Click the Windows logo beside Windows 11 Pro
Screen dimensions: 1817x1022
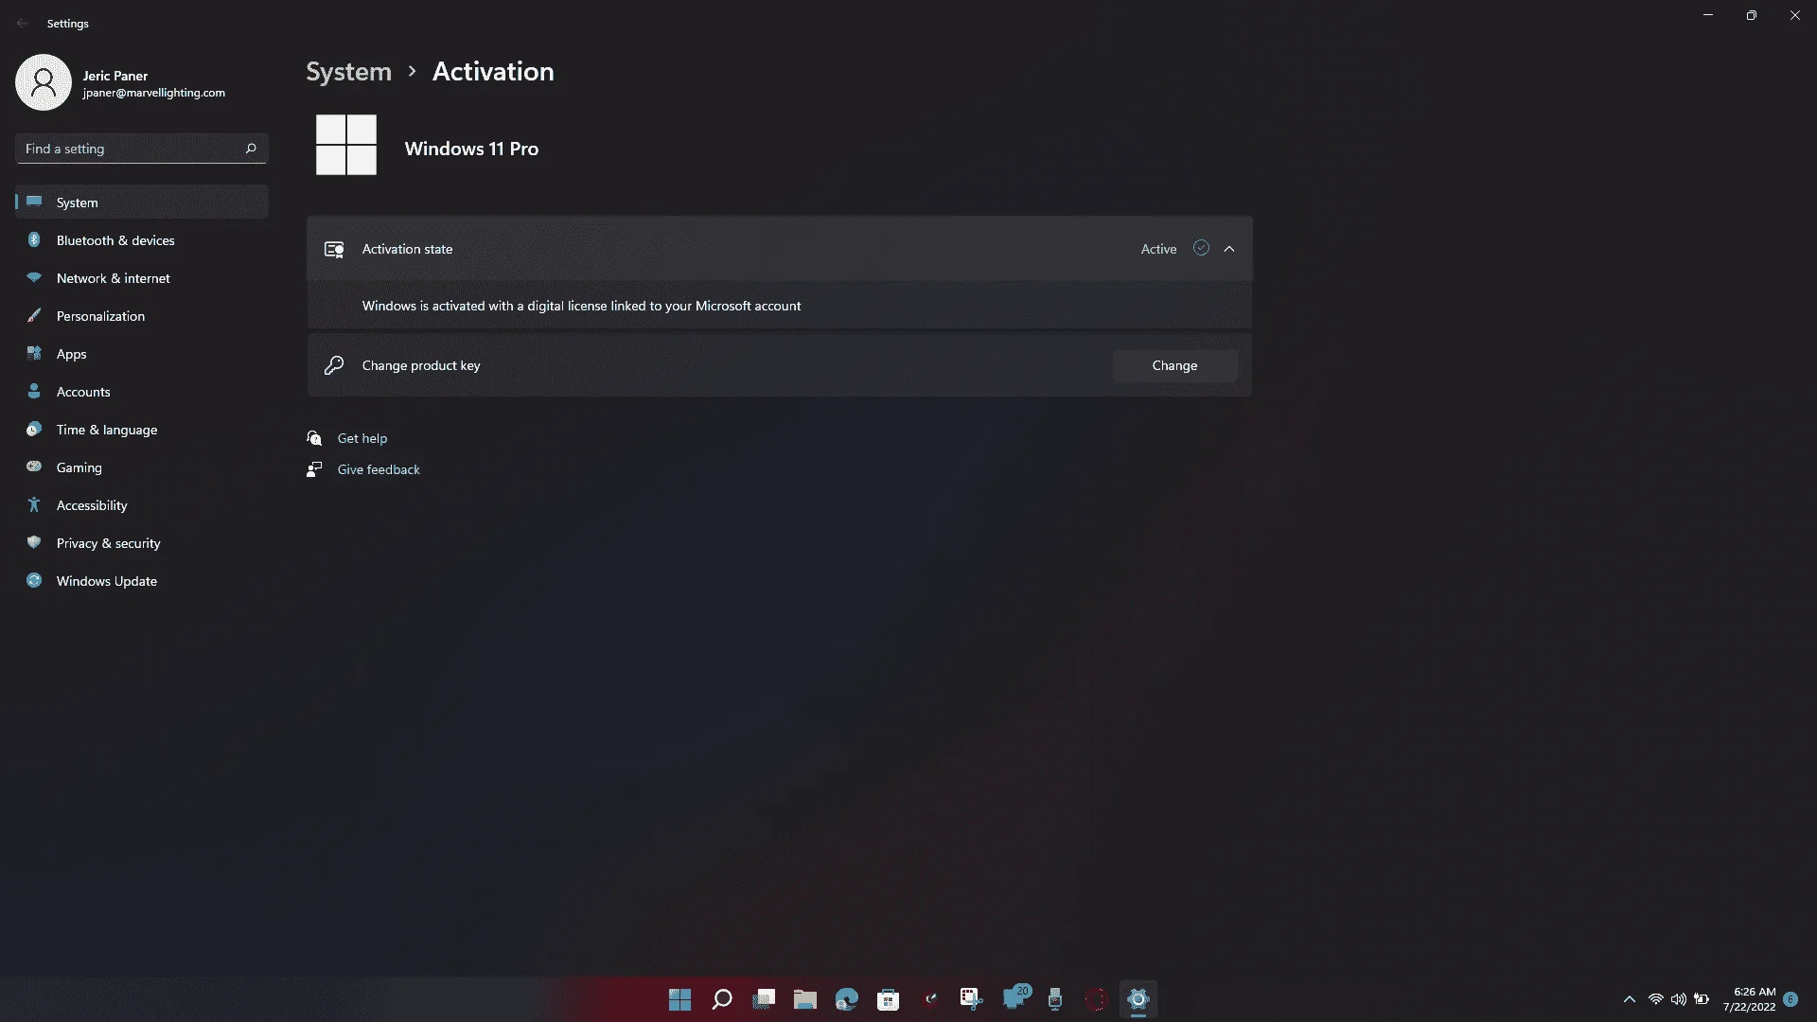click(x=346, y=145)
